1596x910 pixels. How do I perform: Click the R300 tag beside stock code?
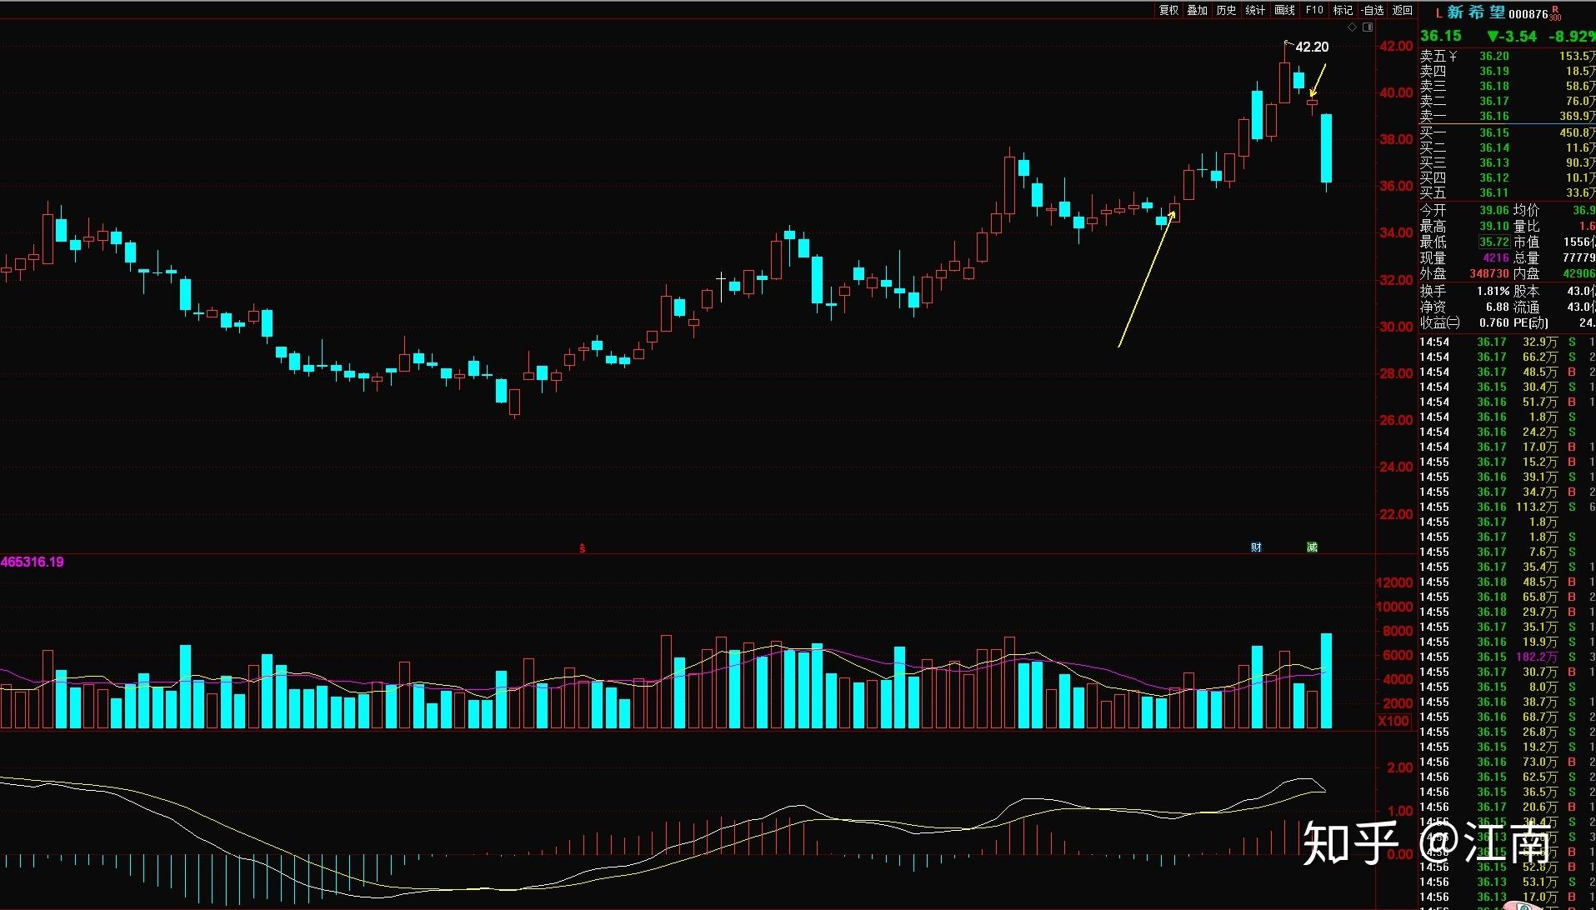1555,12
